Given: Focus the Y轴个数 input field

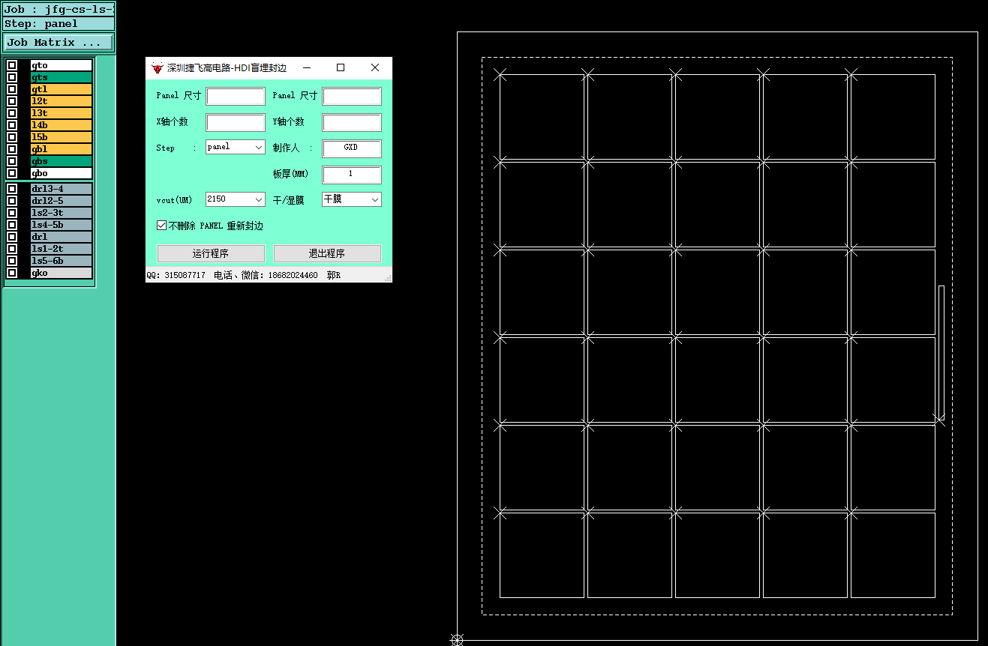Looking at the screenshot, I should click(352, 122).
